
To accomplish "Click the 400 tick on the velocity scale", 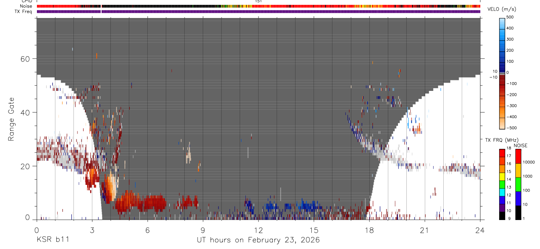I will [x=511, y=28].
